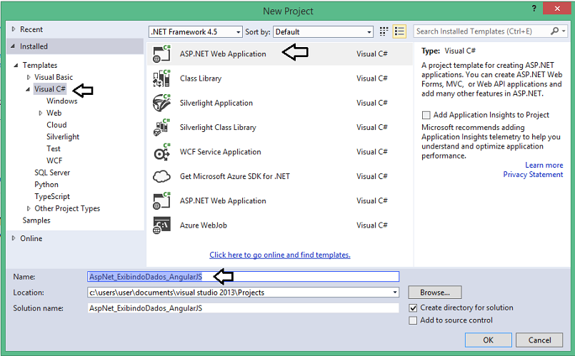
Task: Collapse the Templates tree node
Action: (16, 65)
